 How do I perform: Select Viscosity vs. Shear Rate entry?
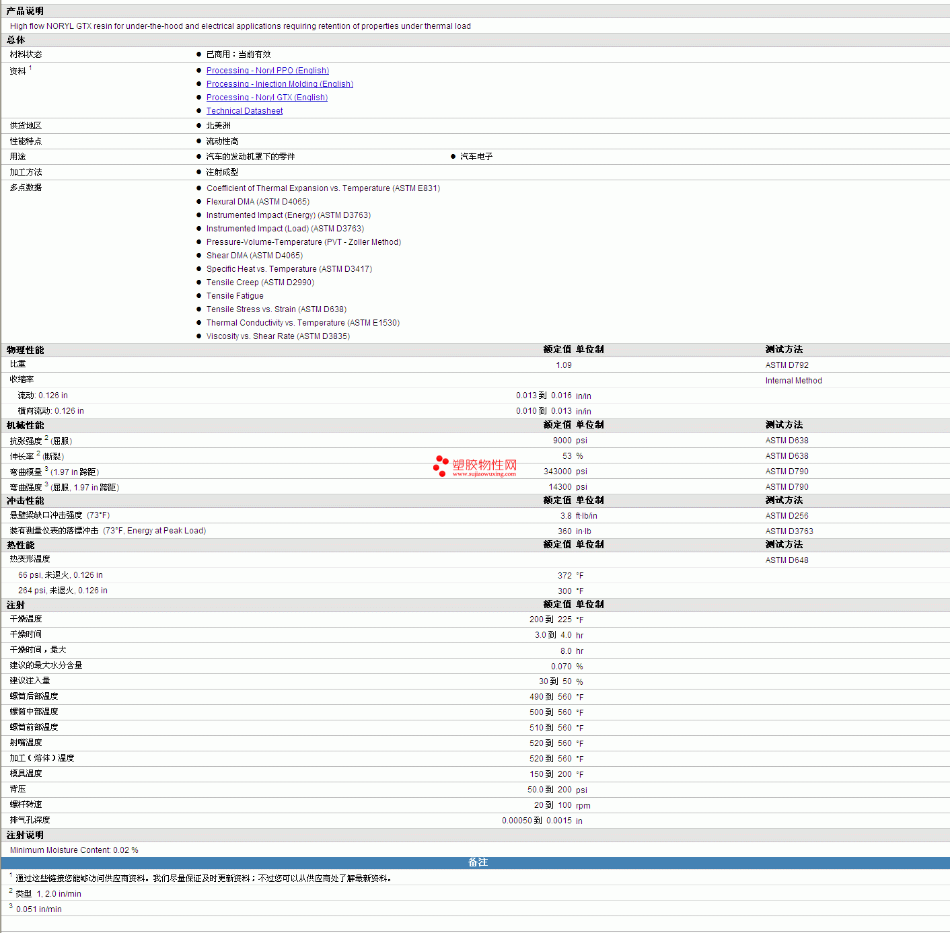point(278,336)
